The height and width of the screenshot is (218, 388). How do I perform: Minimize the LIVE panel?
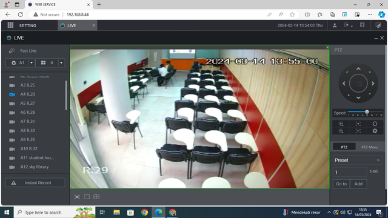click(x=376, y=38)
